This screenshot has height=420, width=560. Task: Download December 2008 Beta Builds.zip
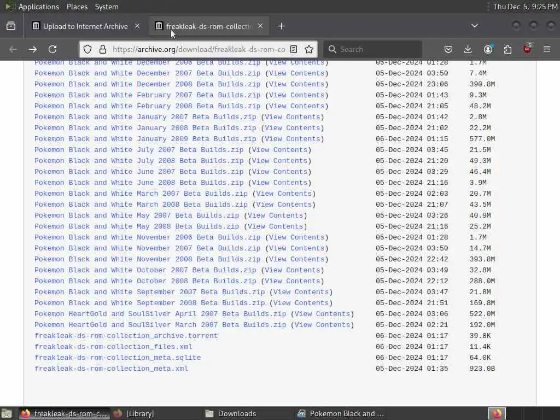pyautogui.click(x=147, y=84)
